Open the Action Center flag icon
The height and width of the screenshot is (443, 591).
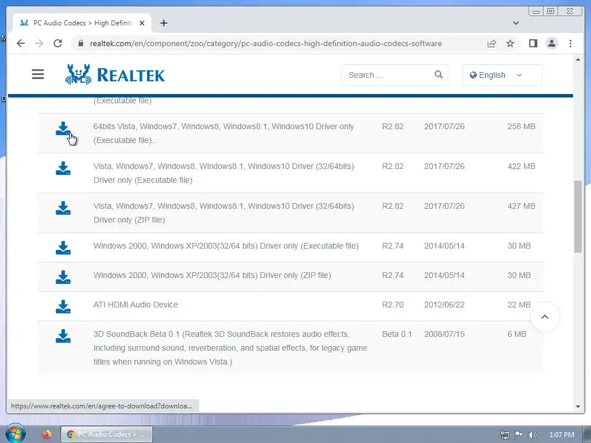pos(519,434)
